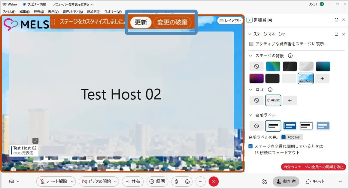Open the emoji reactions icon
Viewport: 349px width, 189px height.
(188, 181)
